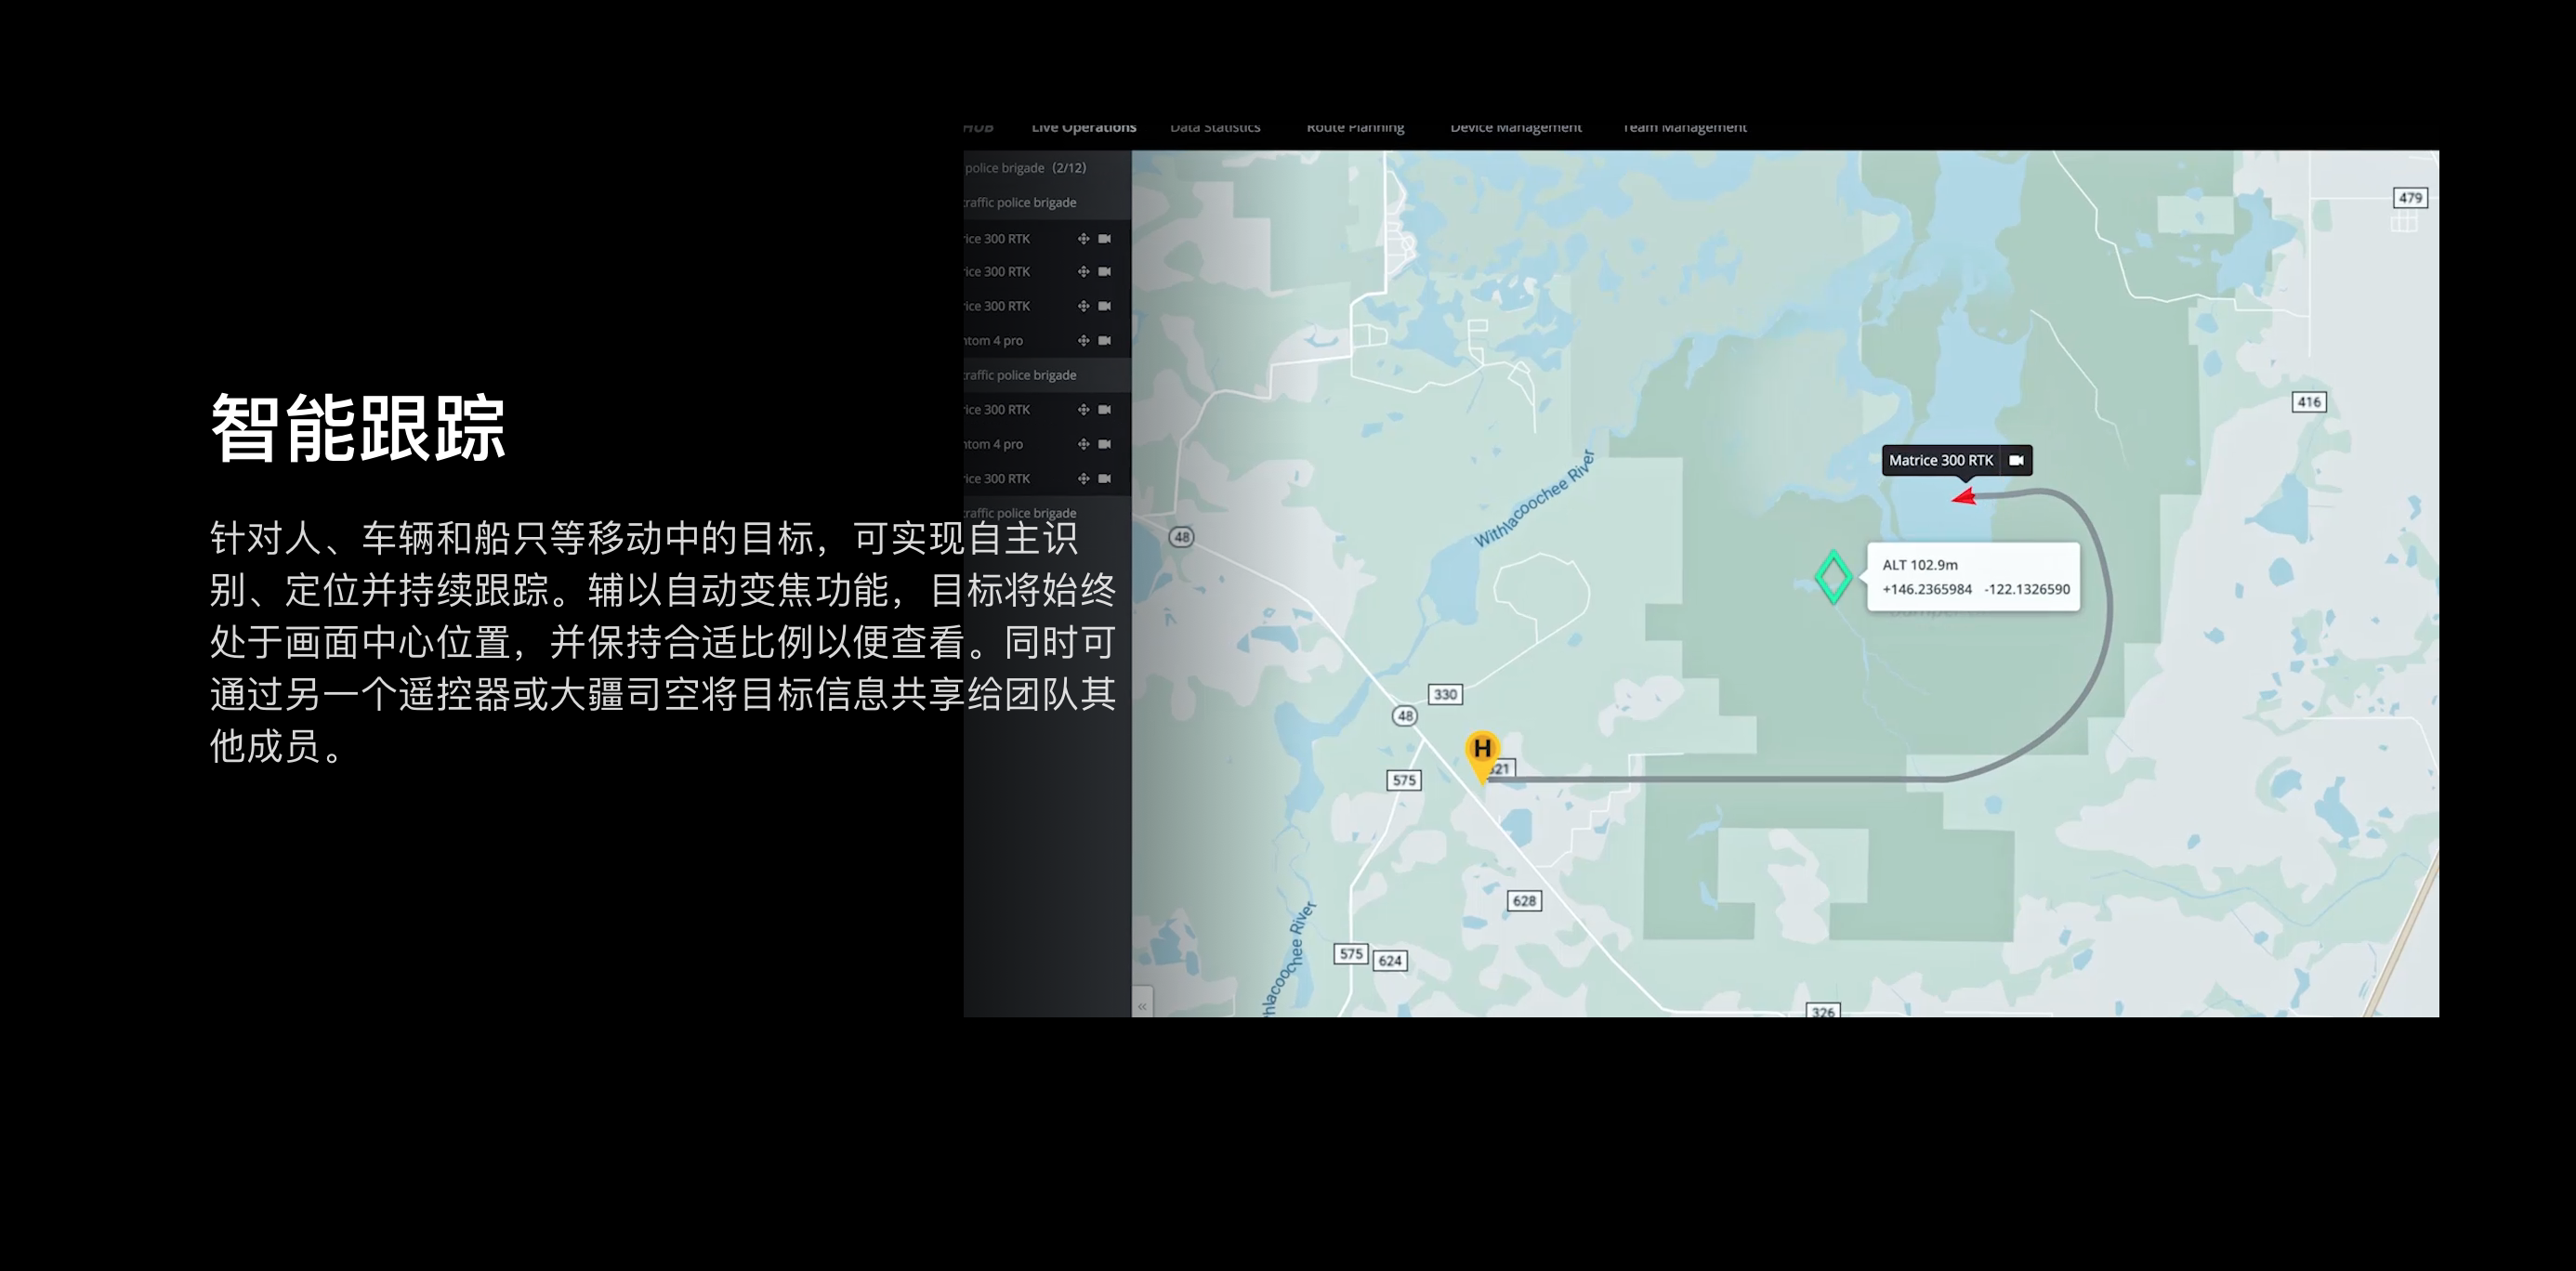The width and height of the screenshot is (2576, 1271).
Task: Go to Team Management tab
Action: click(x=1683, y=128)
